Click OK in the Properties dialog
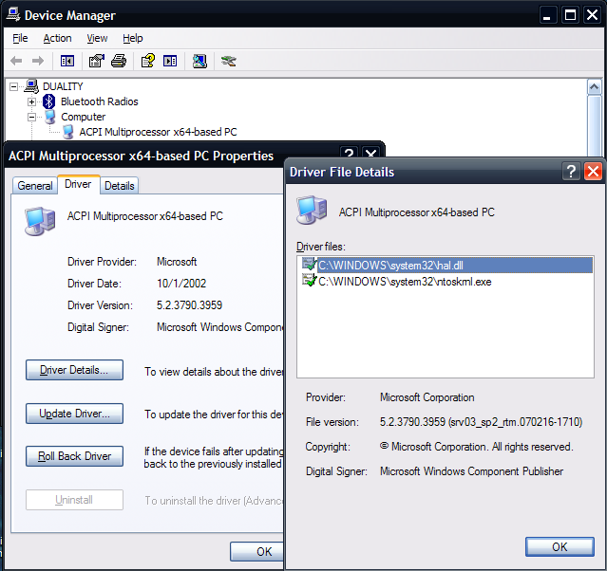The width and height of the screenshot is (607, 571). point(257,551)
